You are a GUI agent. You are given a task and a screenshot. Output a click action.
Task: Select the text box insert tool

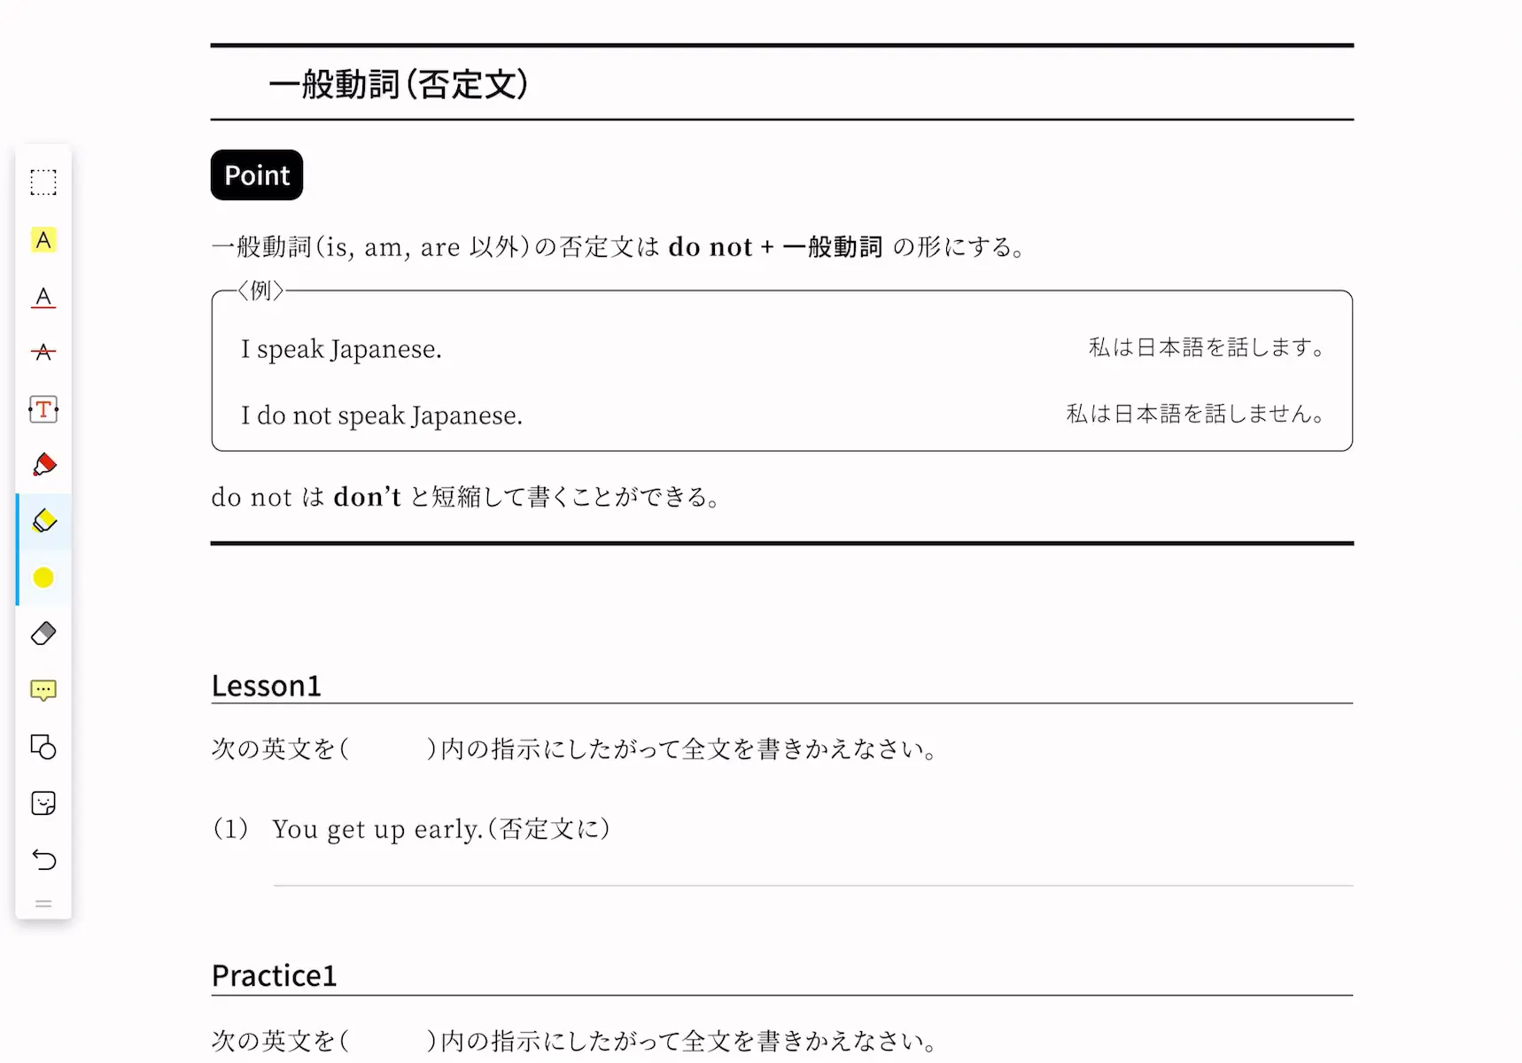click(x=43, y=409)
